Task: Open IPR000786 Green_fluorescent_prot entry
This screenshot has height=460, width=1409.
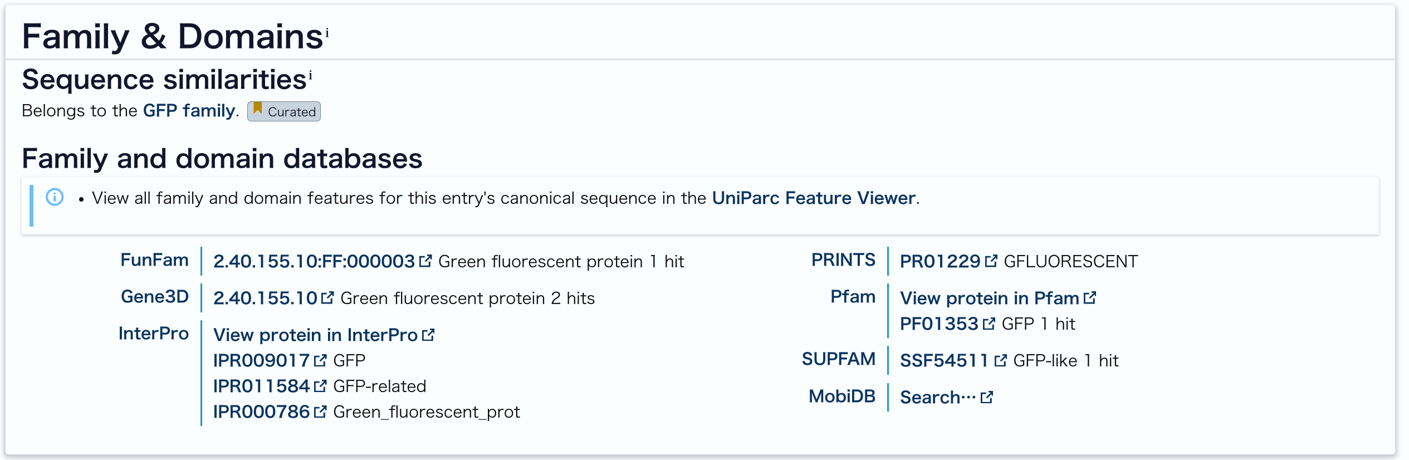Action: 262,412
